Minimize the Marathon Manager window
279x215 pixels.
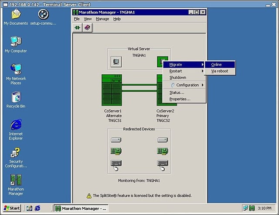click(x=191, y=12)
